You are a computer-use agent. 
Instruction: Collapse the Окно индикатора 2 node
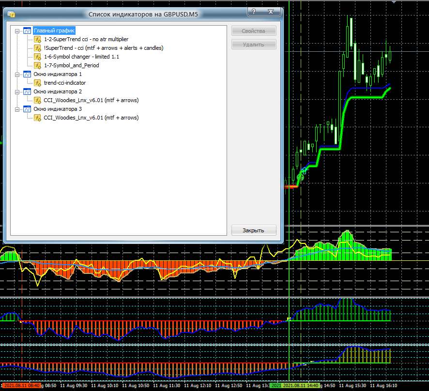click(x=17, y=92)
